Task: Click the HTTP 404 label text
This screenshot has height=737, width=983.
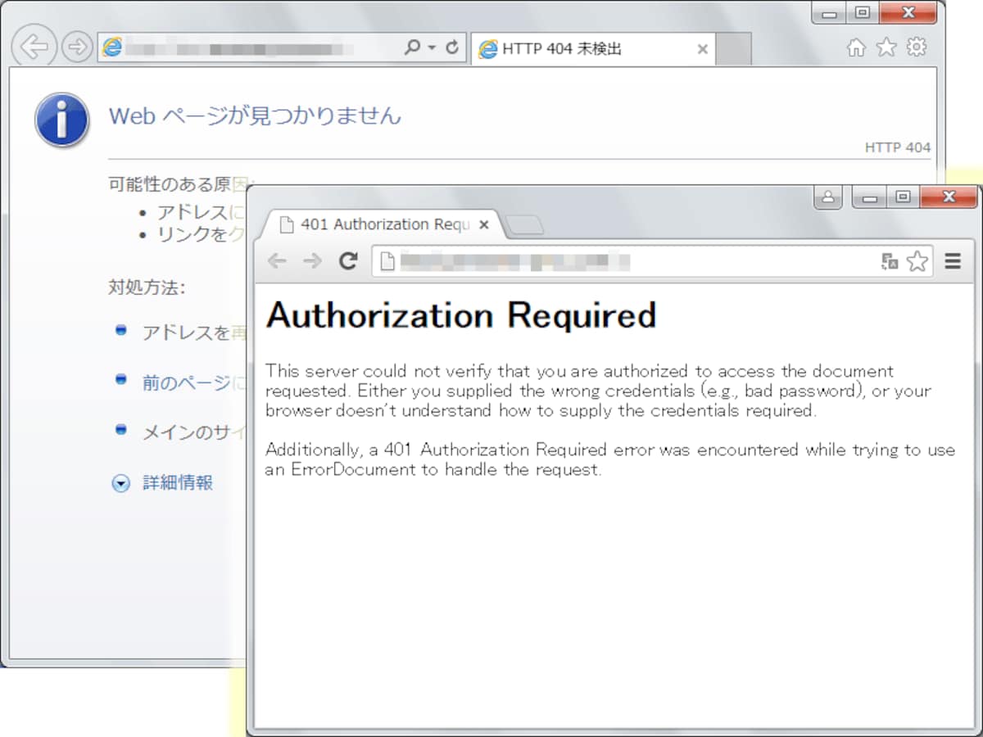Action: [x=898, y=147]
